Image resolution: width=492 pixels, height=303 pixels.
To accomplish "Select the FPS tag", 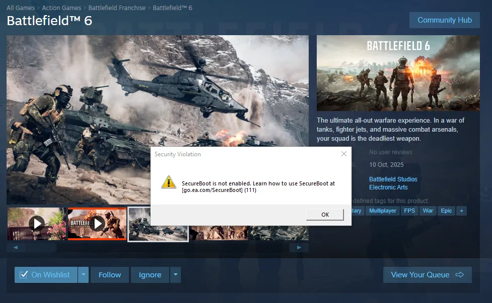I will pos(409,211).
